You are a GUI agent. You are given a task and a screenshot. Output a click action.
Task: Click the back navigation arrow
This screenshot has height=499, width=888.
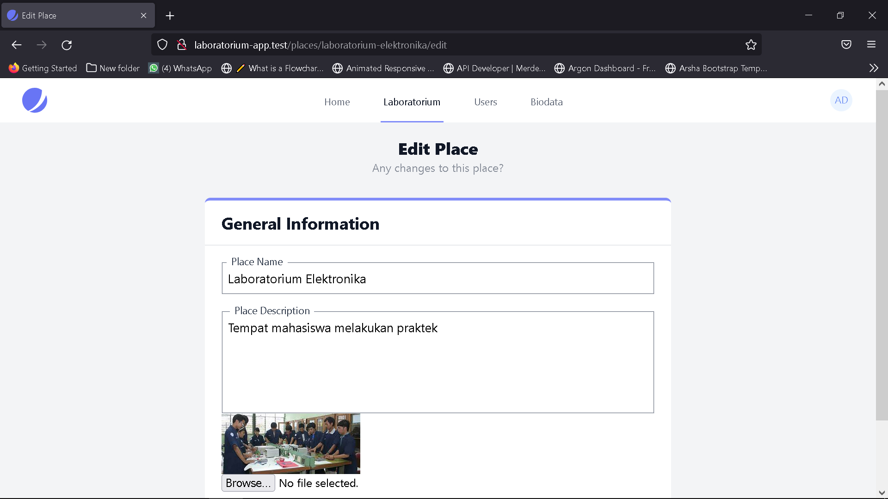click(x=17, y=45)
